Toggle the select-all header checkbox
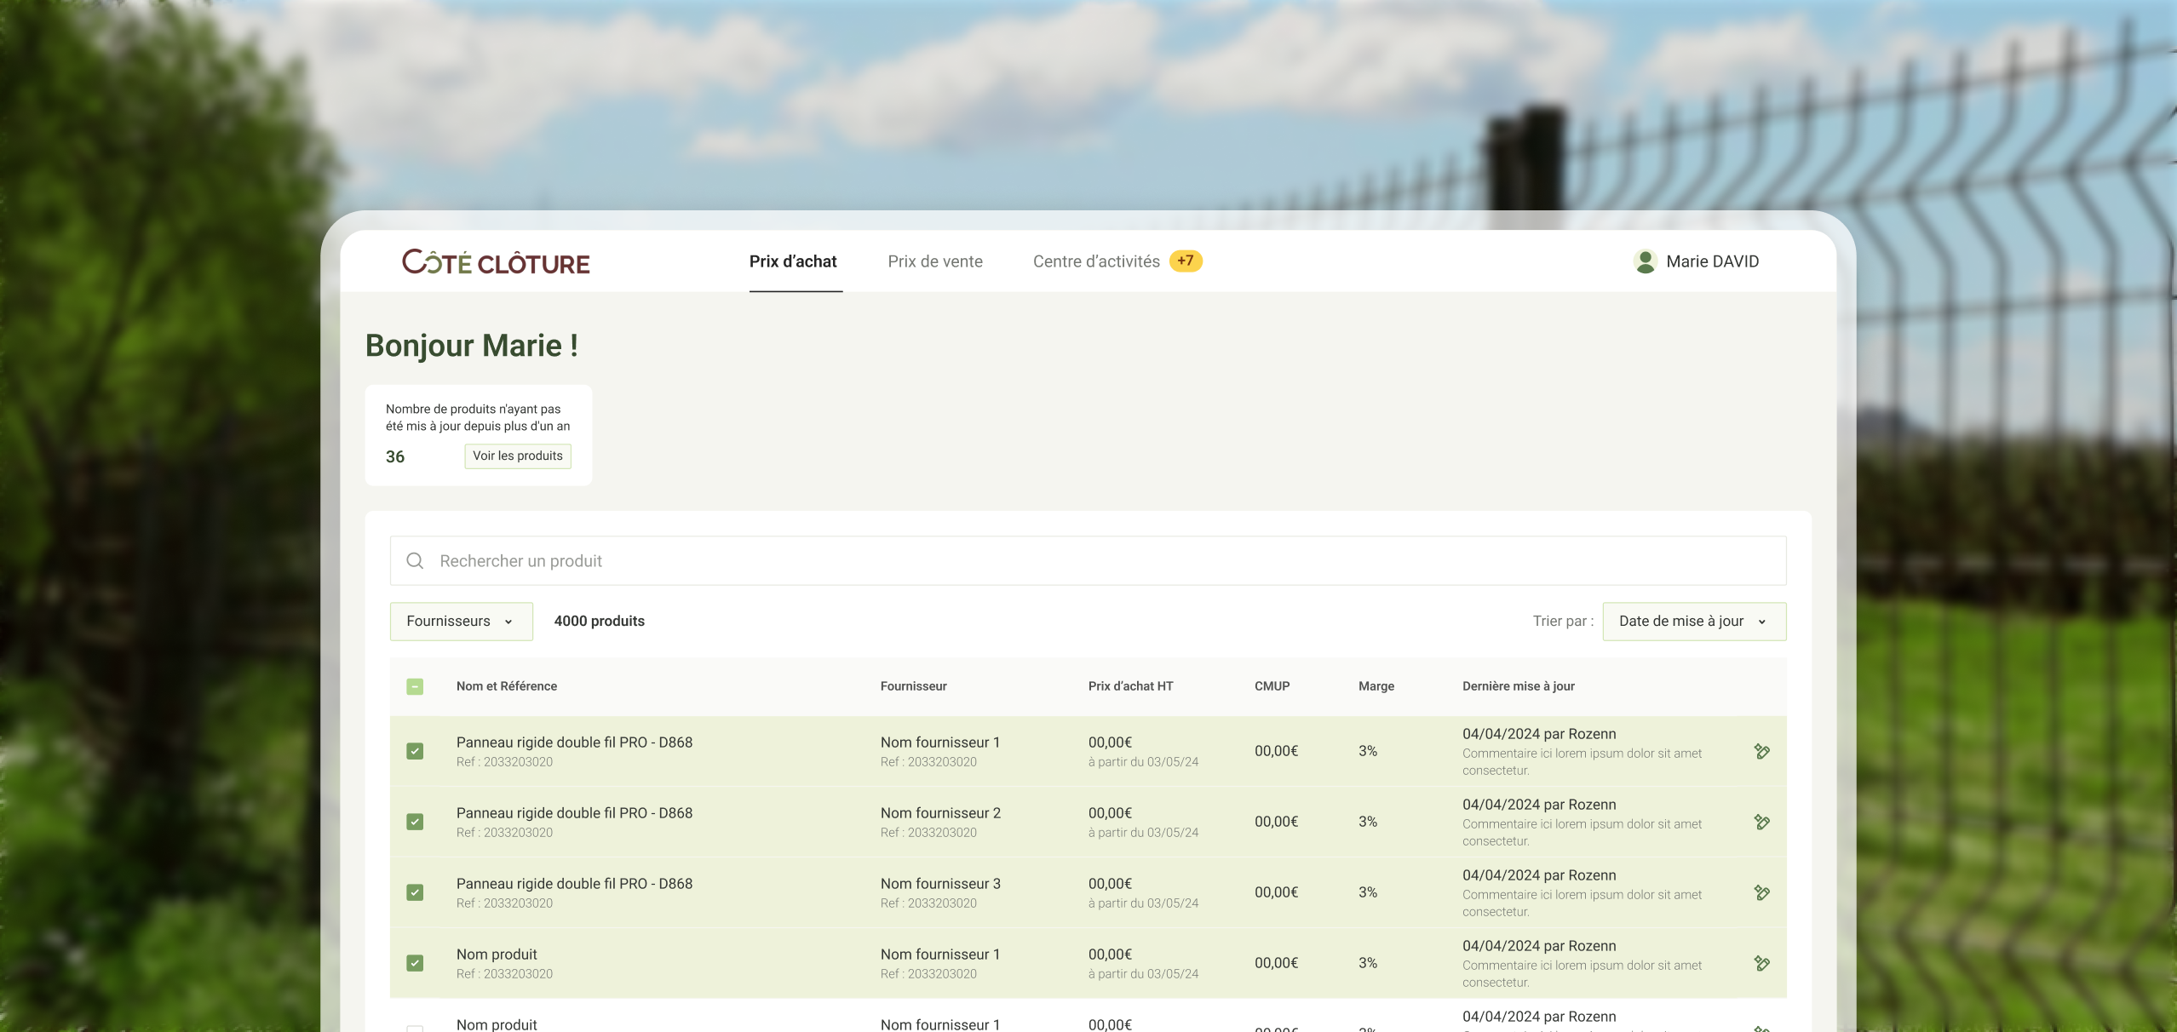2177x1032 pixels. [x=415, y=686]
